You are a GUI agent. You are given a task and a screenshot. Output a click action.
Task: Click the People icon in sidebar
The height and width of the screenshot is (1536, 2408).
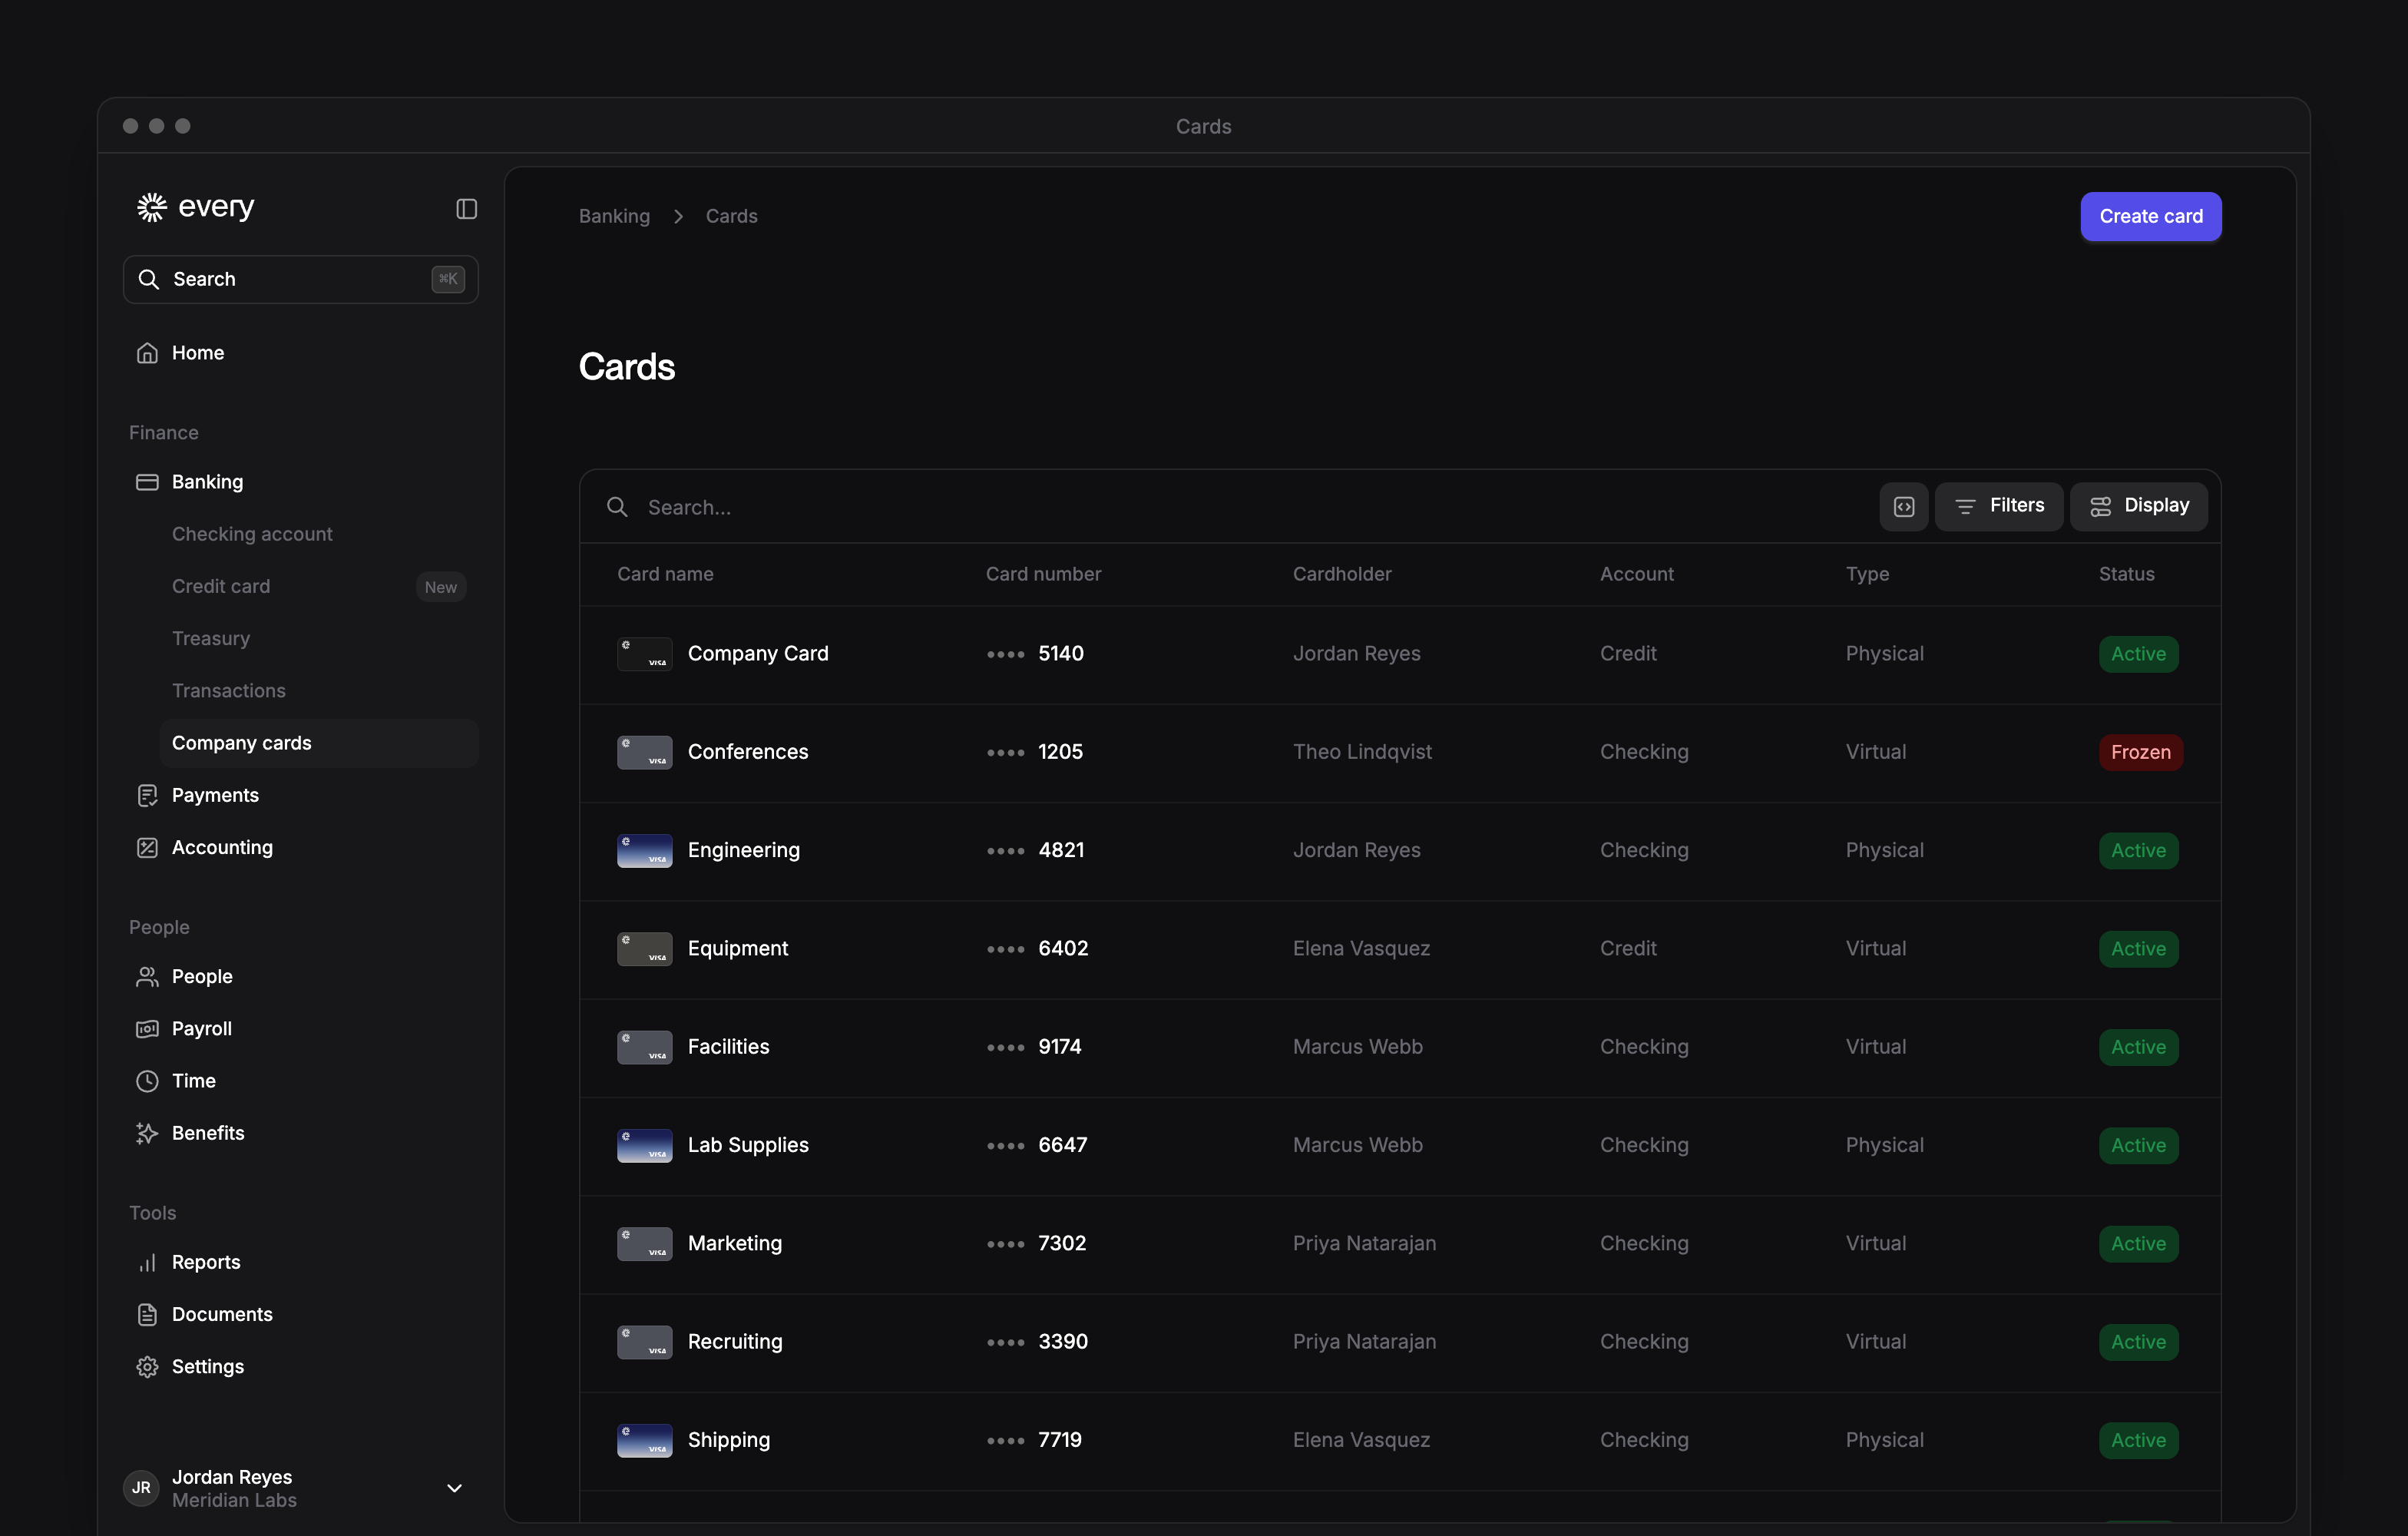pyautogui.click(x=147, y=976)
